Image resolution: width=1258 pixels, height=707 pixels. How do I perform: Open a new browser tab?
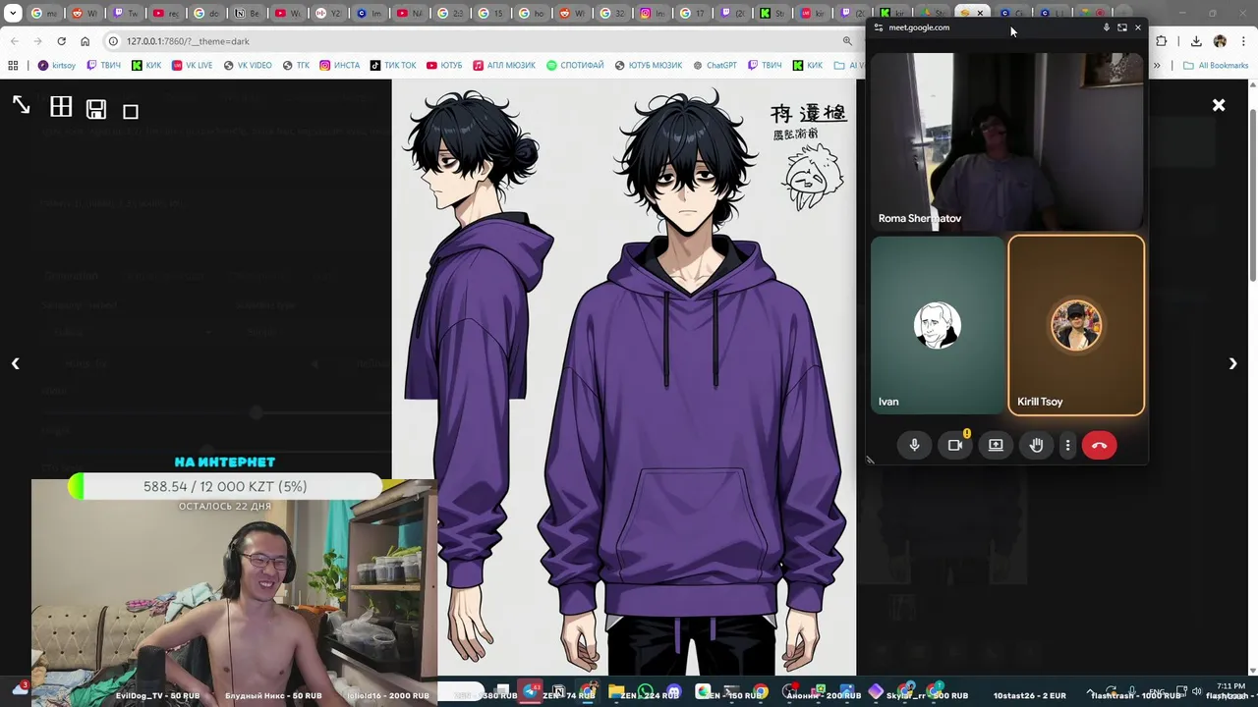click(1125, 14)
